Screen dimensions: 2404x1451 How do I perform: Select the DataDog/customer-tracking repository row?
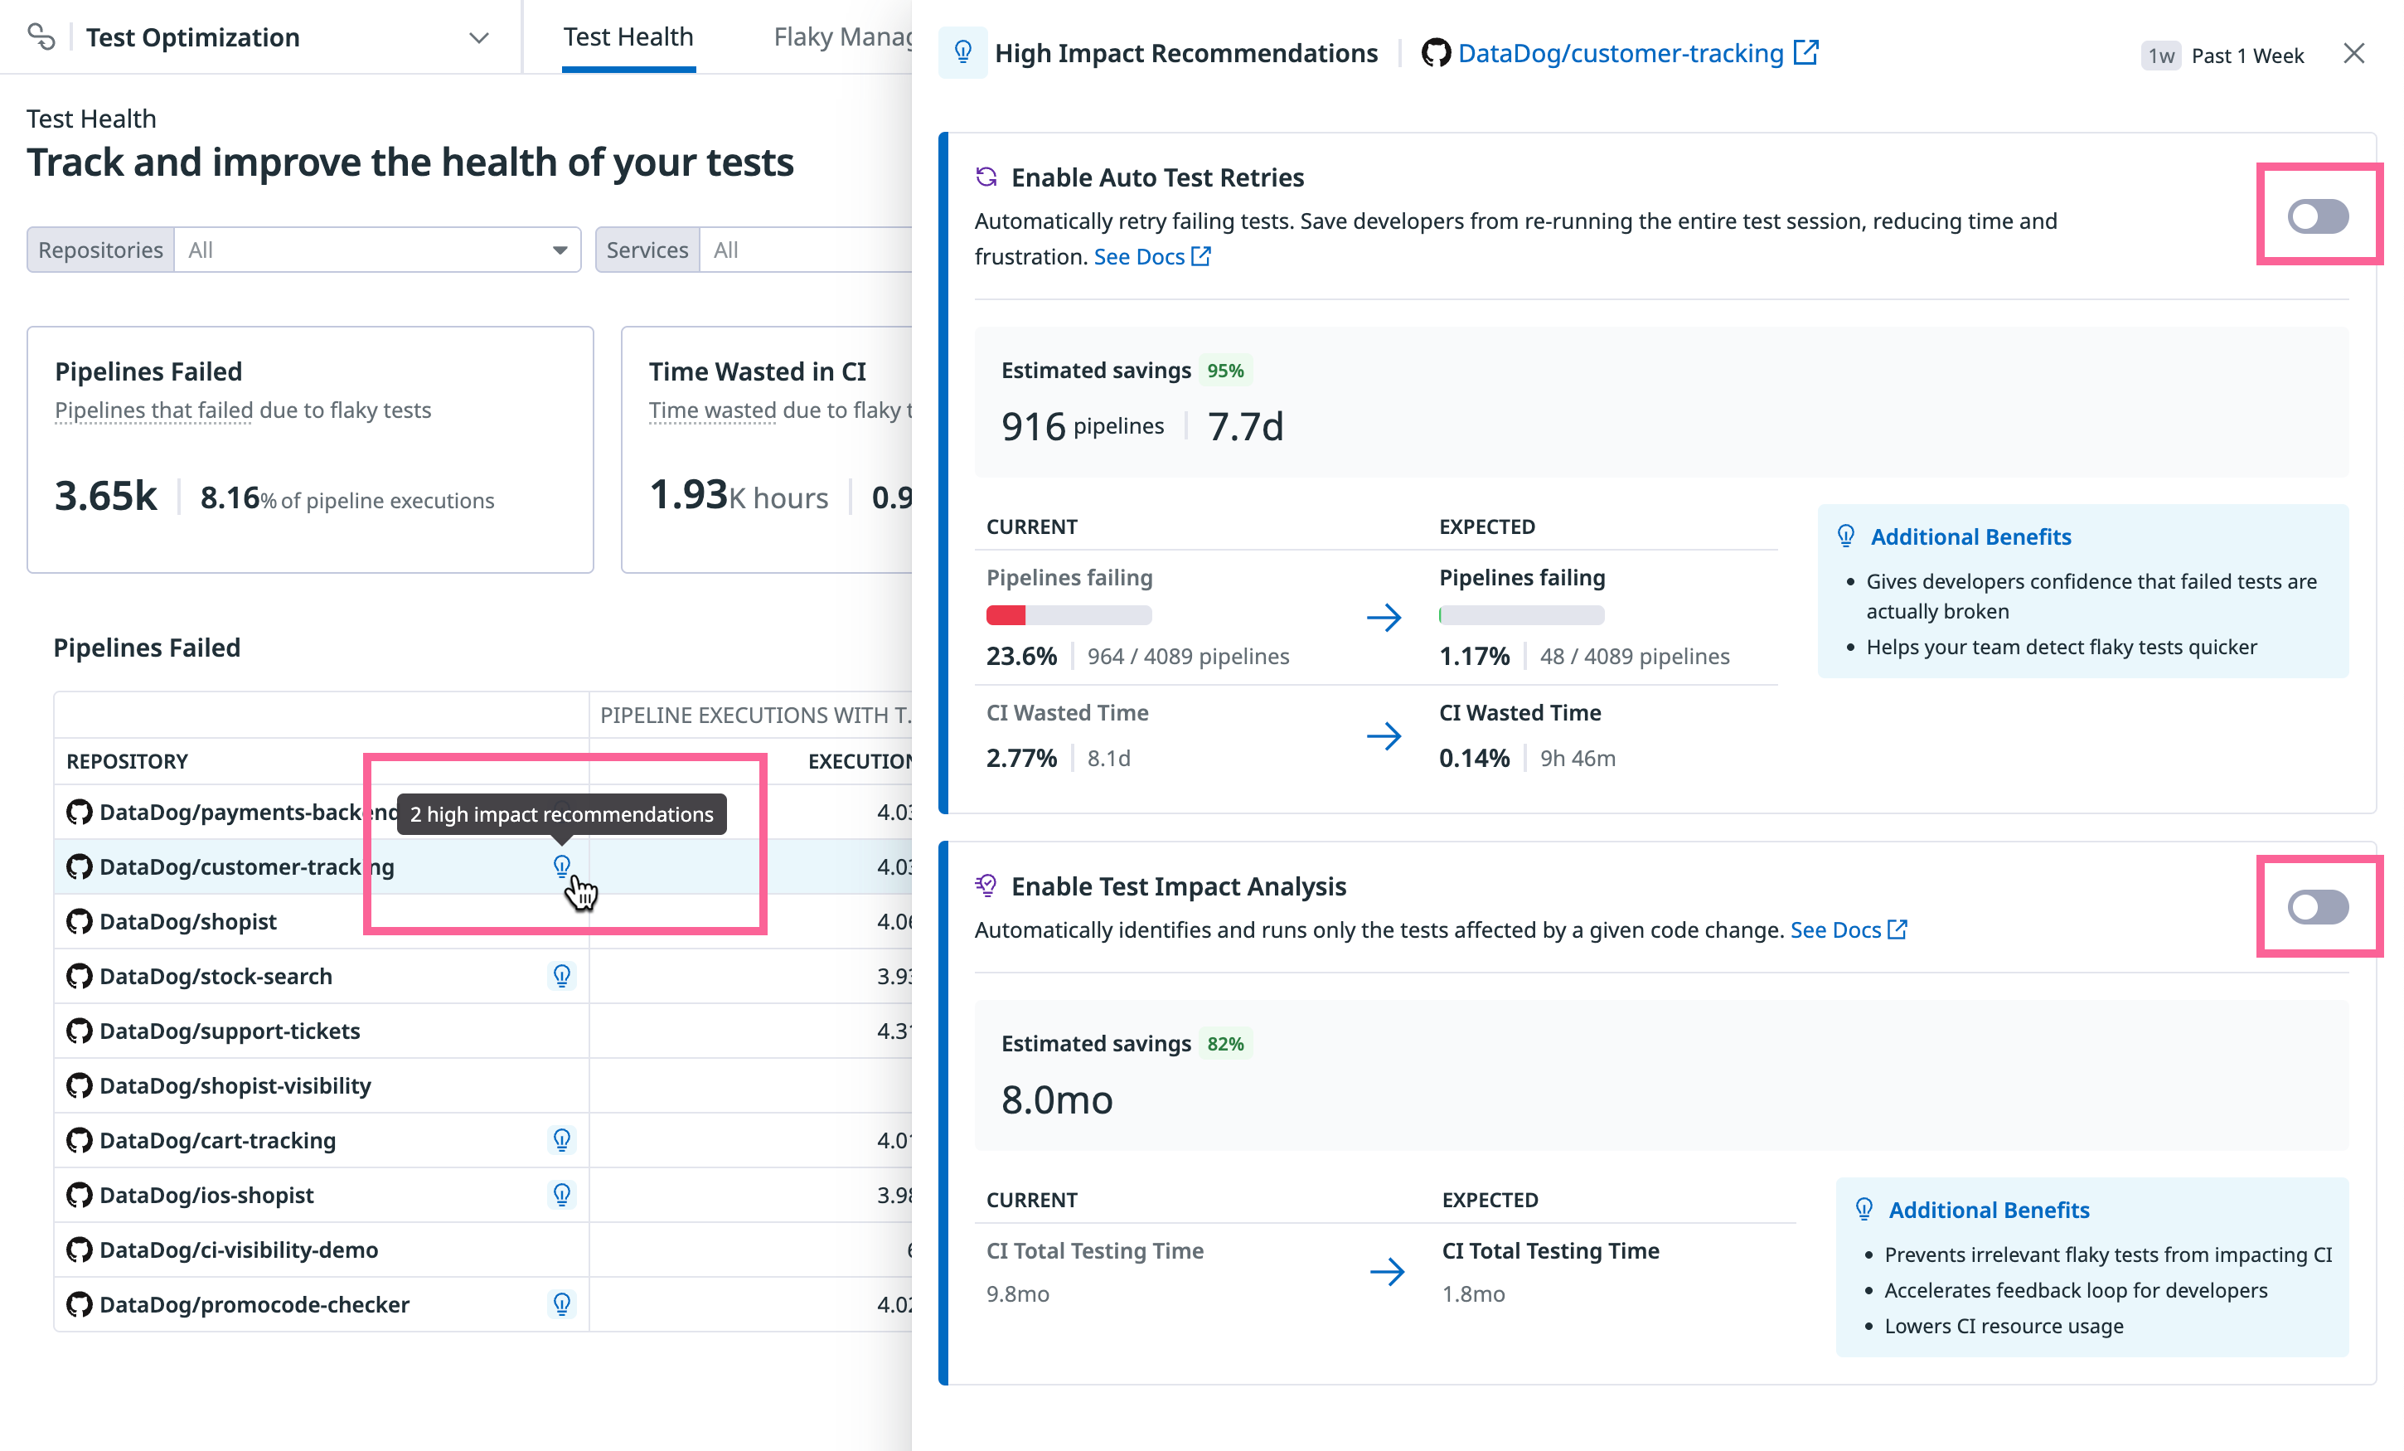483,866
